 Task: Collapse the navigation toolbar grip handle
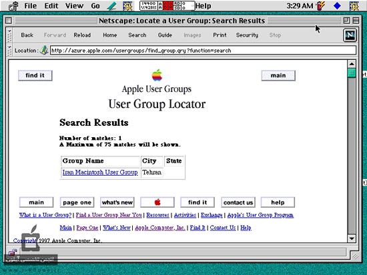pyautogui.click(x=9, y=35)
